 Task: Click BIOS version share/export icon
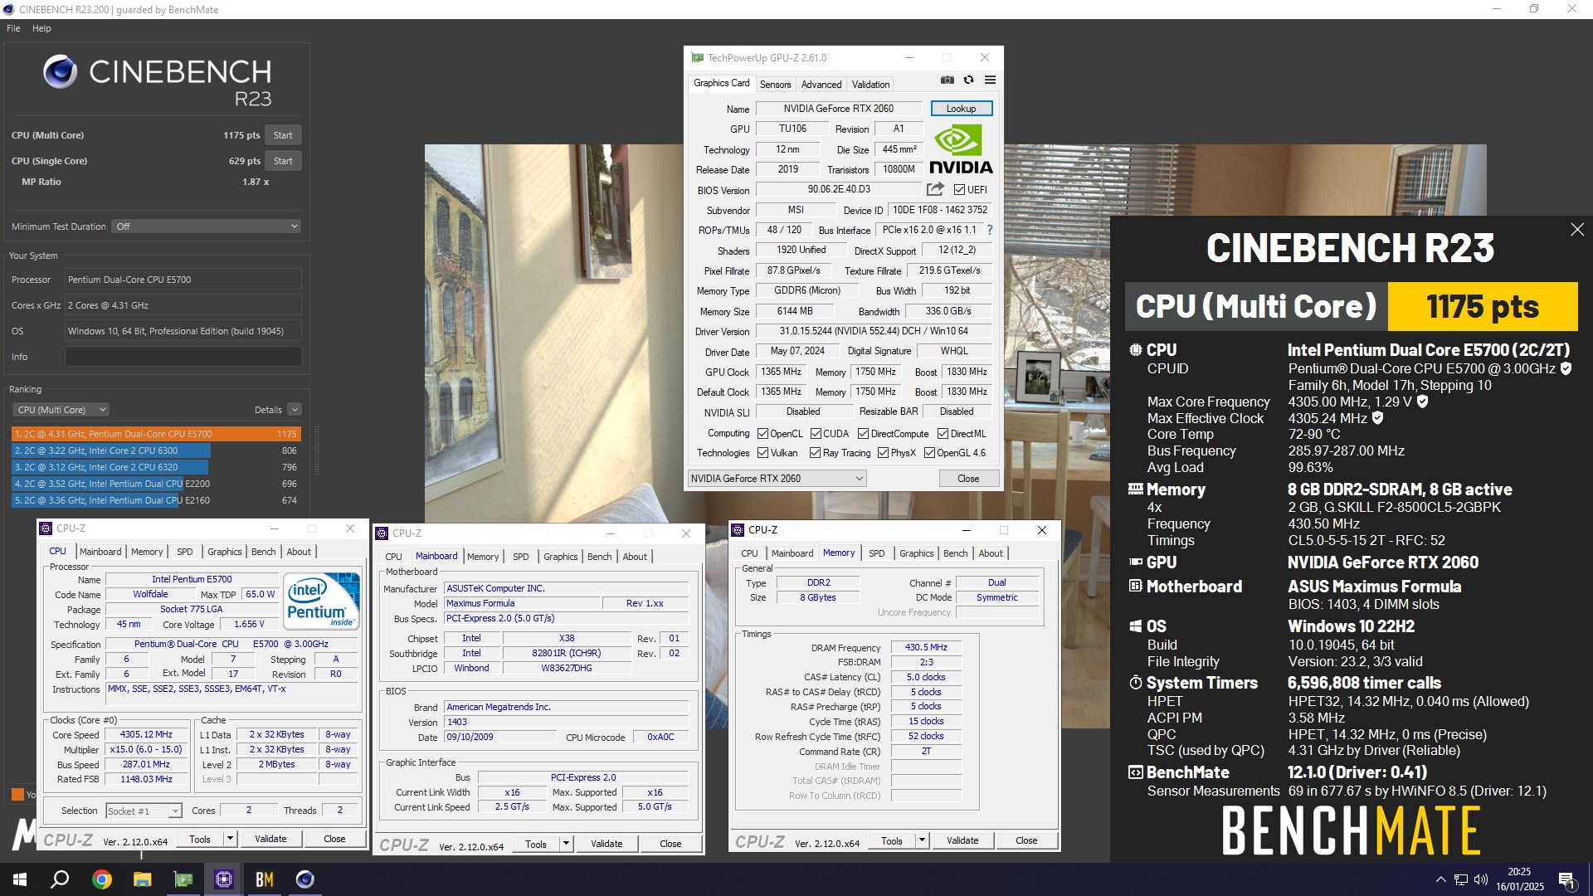(x=935, y=189)
